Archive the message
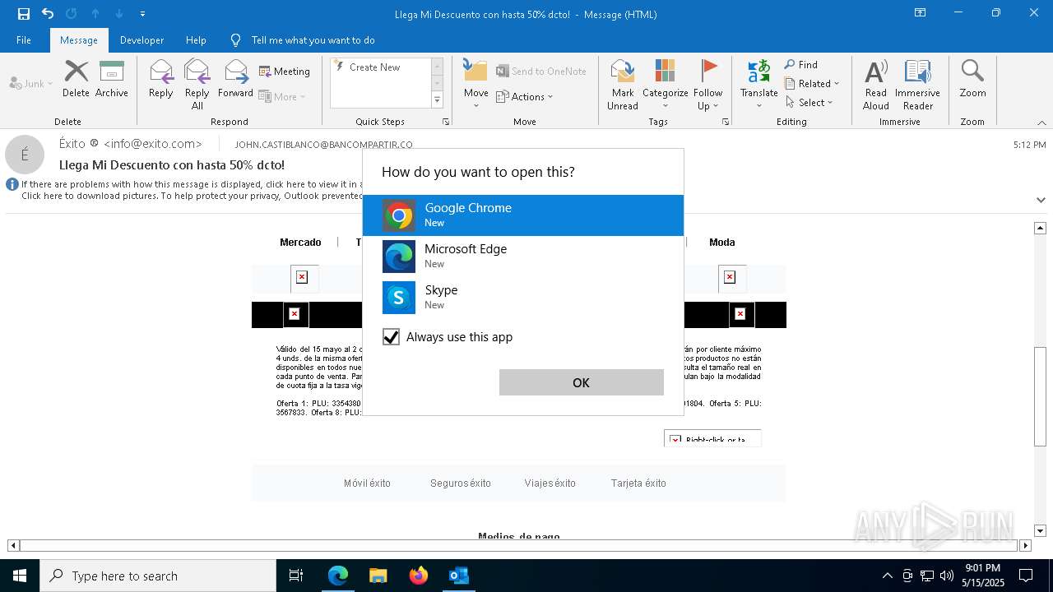 tap(112, 80)
